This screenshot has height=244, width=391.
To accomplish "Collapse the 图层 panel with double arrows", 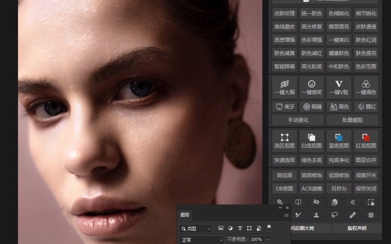I will tap(280, 207).
